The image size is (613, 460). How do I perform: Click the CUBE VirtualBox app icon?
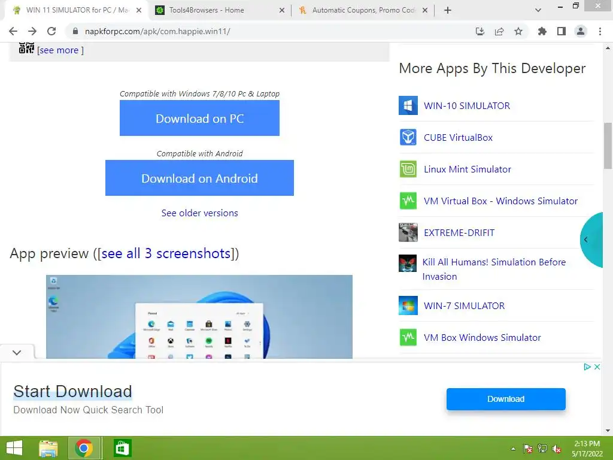tap(408, 137)
